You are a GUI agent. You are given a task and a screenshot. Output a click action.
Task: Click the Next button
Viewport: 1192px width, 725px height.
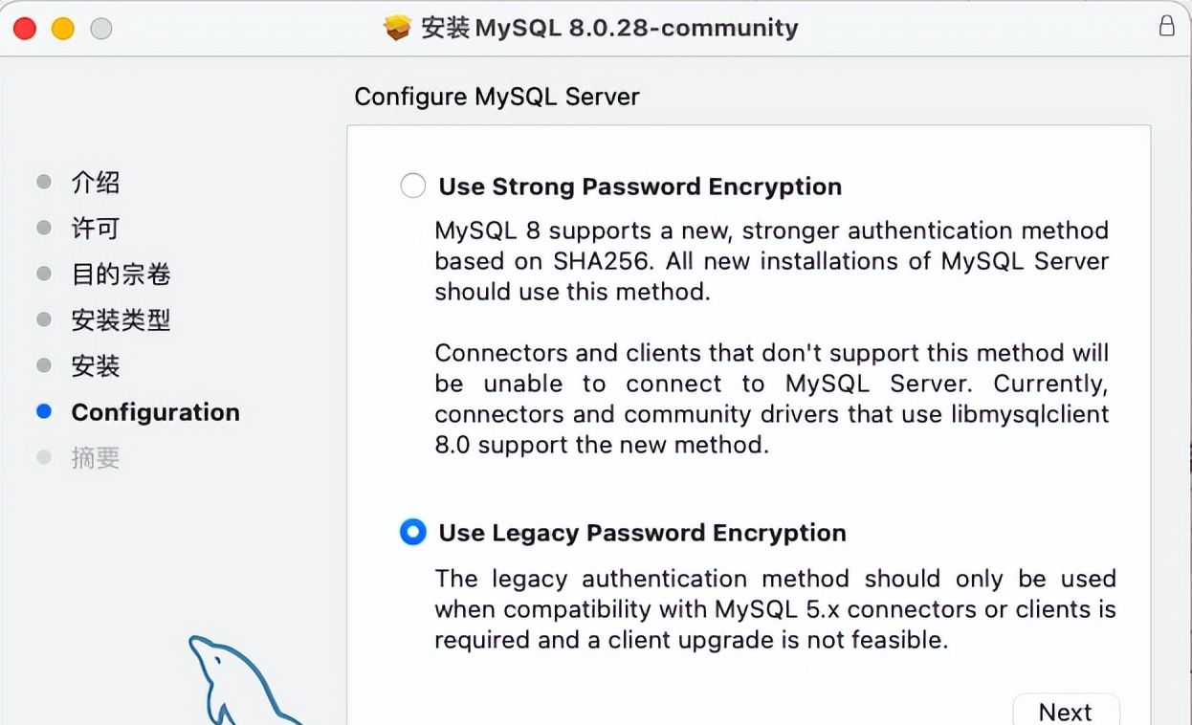coord(1066,713)
